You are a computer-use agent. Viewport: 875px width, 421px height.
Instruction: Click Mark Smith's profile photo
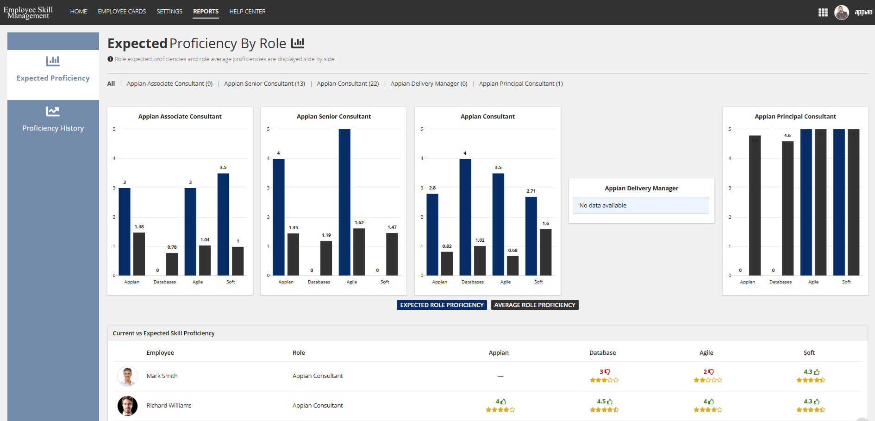coord(127,376)
